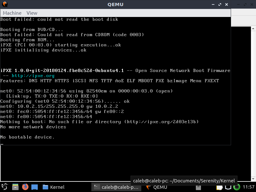
Task: Click 'Boot failed: could not read the boot disk'
Action: click(x=59, y=20)
